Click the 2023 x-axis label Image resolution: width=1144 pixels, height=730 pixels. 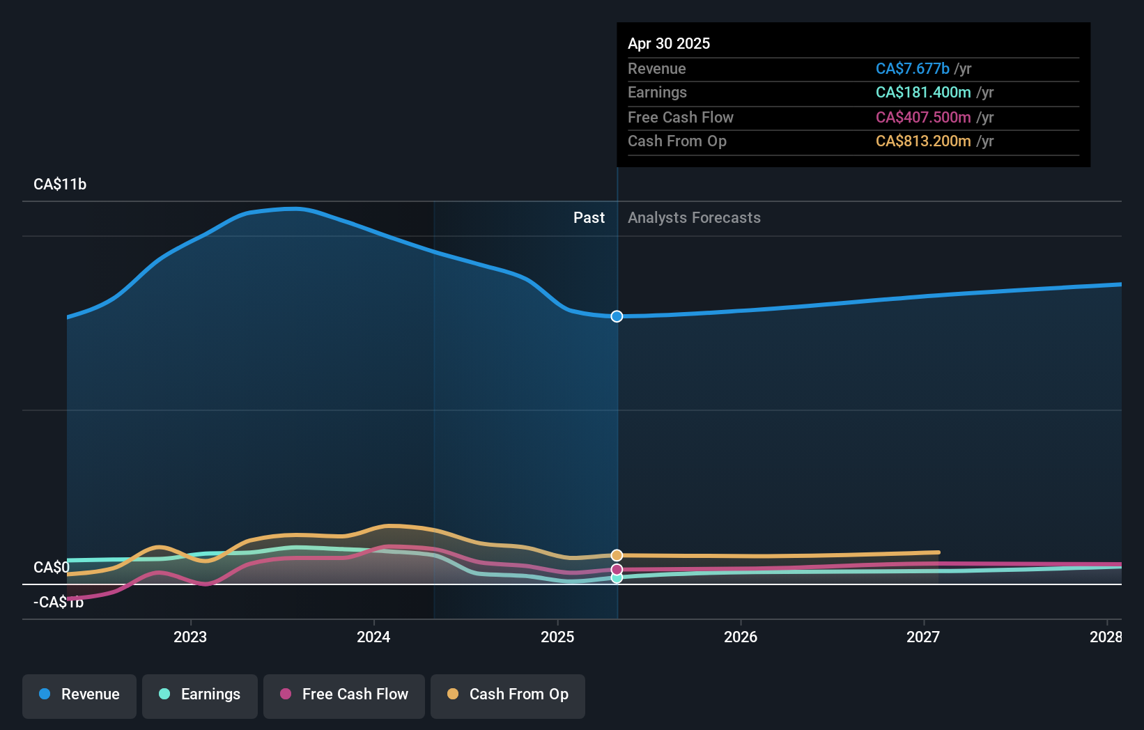(x=190, y=637)
